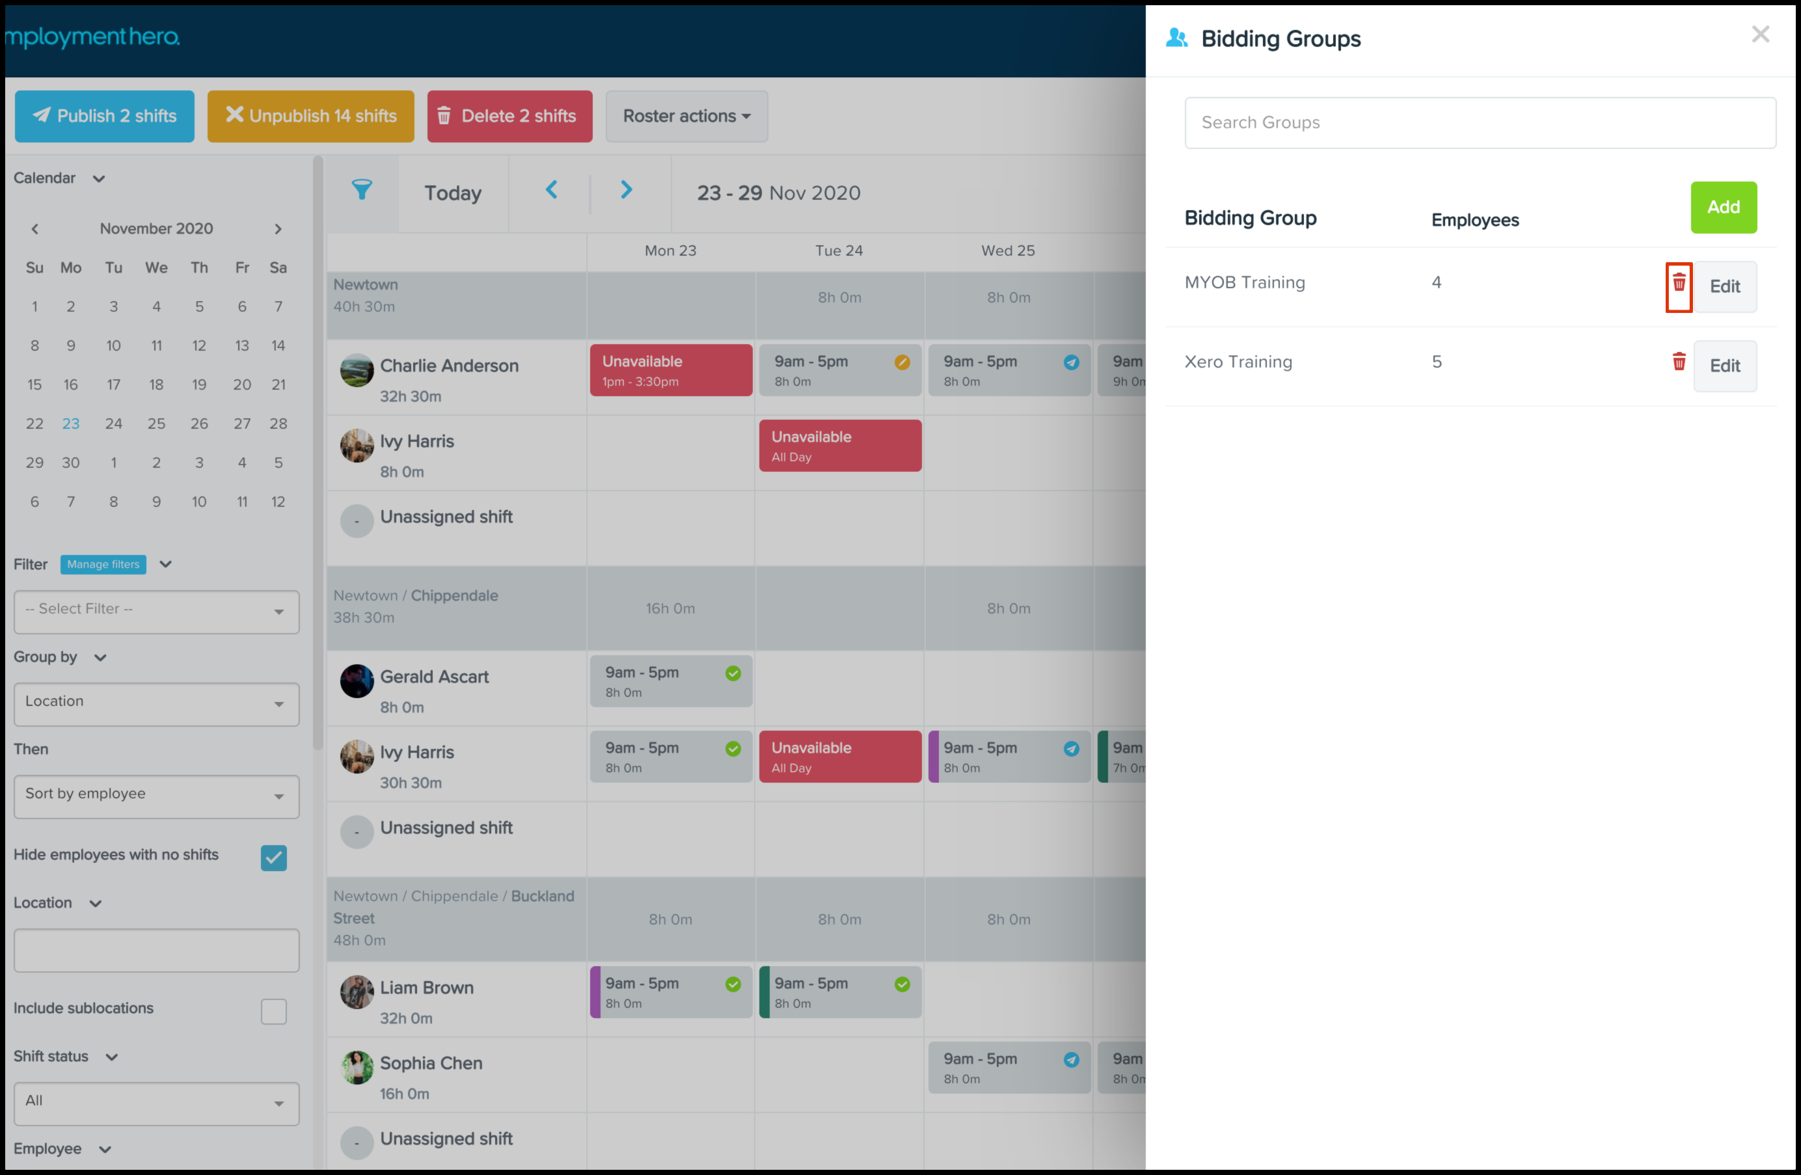The height and width of the screenshot is (1175, 1801).
Task: Enable Include sublocations checkbox
Action: pos(273,1011)
